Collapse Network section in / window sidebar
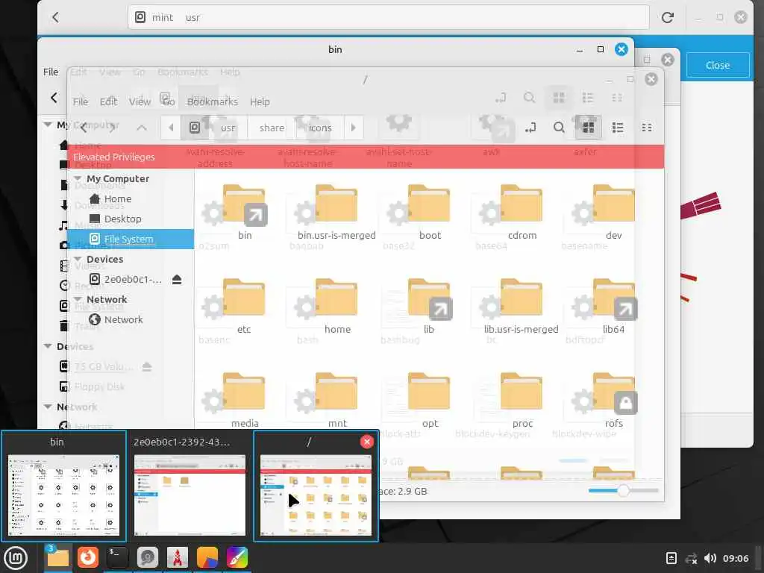Image resolution: width=764 pixels, height=573 pixels. point(78,299)
